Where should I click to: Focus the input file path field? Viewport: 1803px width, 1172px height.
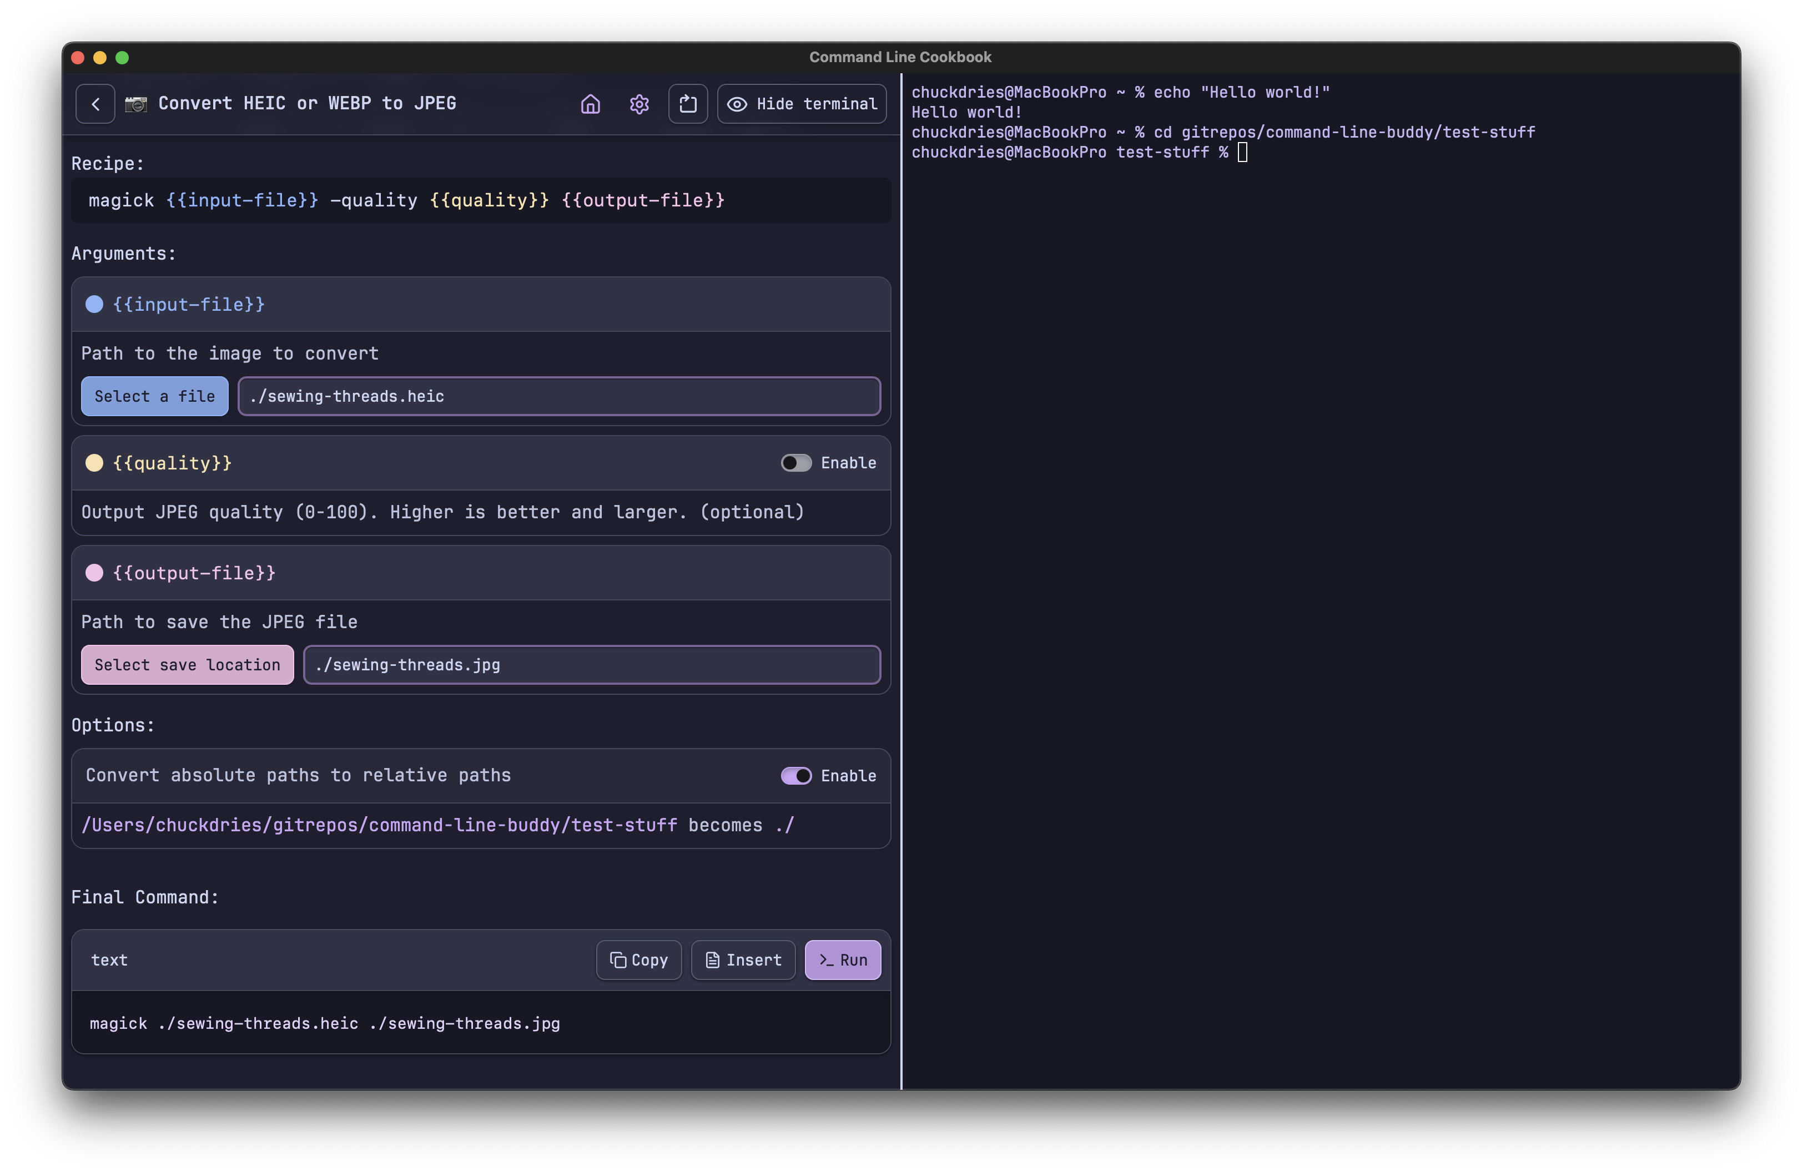point(559,396)
